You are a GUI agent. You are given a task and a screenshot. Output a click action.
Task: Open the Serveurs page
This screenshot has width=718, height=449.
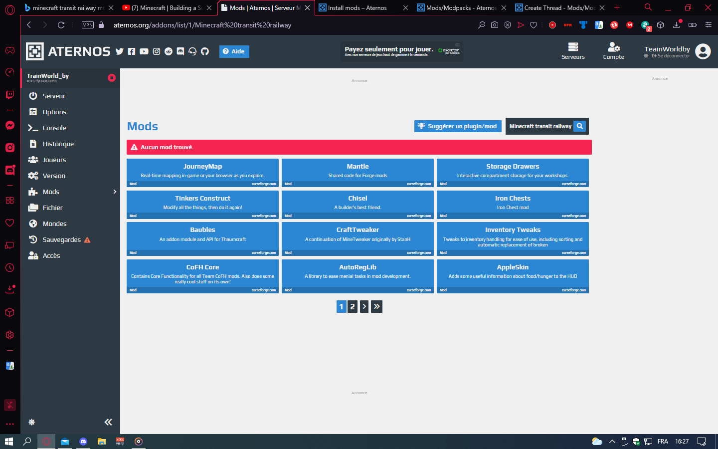pyautogui.click(x=573, y=51)
